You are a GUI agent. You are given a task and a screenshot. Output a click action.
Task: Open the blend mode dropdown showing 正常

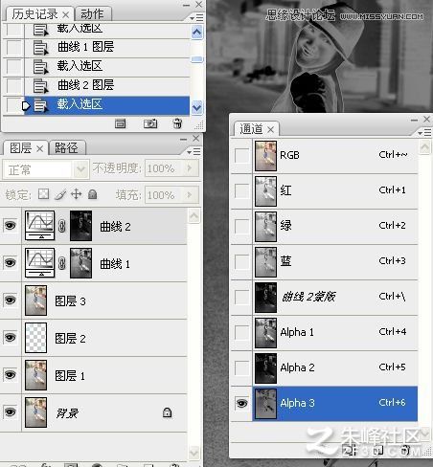pos(46,169)
